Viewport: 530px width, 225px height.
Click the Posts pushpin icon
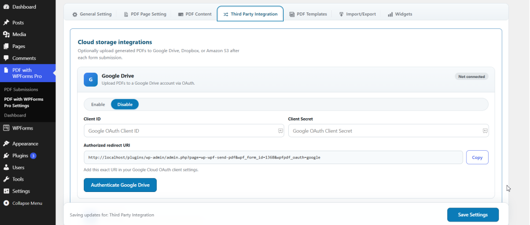[x=6, y=23]
